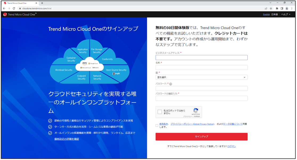This screenshot has height=160, width=297.
Task: Reload the page with the refresh icon
Action: 14,9
